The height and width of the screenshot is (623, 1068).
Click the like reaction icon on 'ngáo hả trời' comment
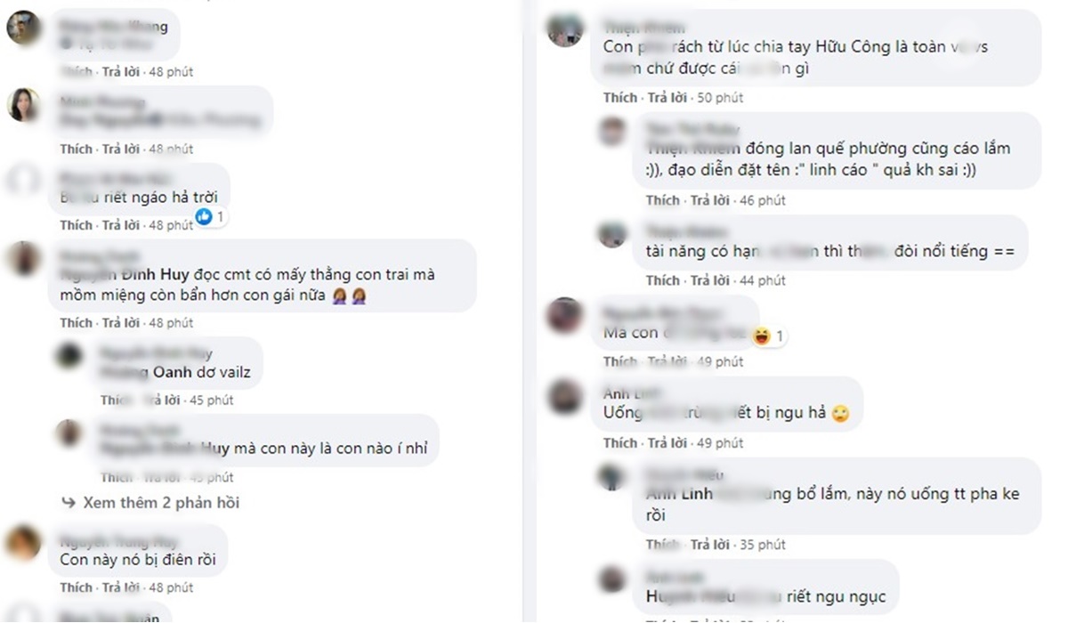coord(205,216)
